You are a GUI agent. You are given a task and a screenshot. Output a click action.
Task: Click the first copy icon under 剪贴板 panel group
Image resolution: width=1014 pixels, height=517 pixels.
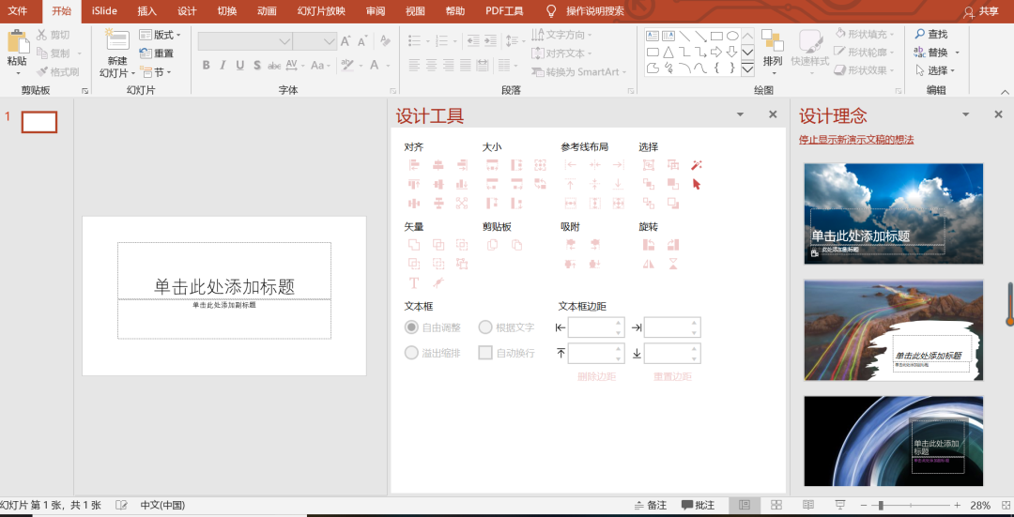point(492,245)
